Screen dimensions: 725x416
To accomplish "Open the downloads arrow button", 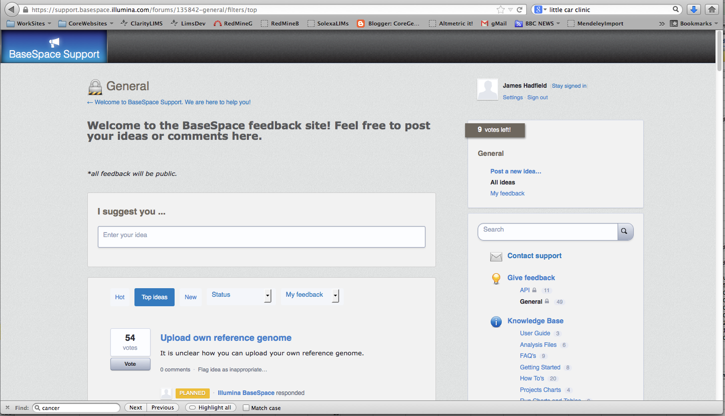I will pos(694,10).
